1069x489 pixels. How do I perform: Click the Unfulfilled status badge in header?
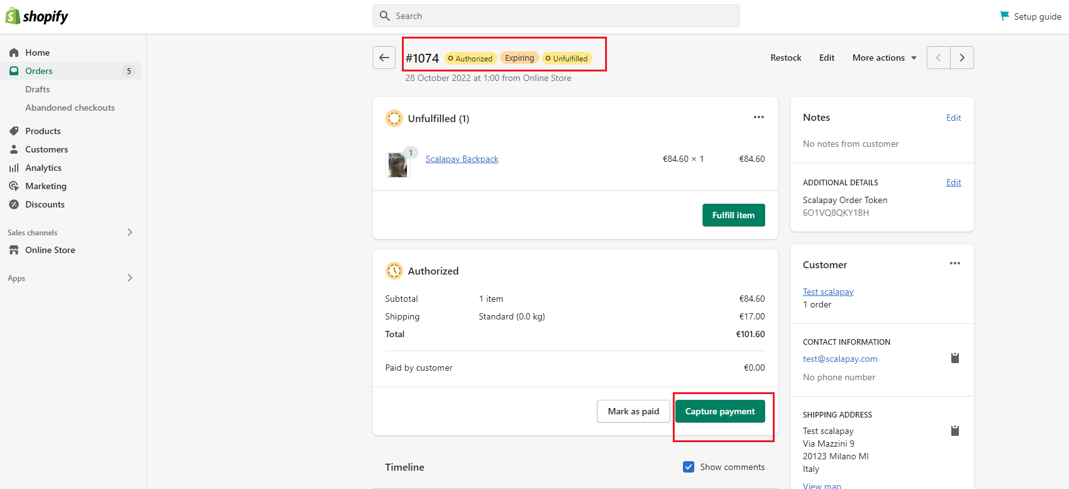pyautogui.click(x=567, y=58)
